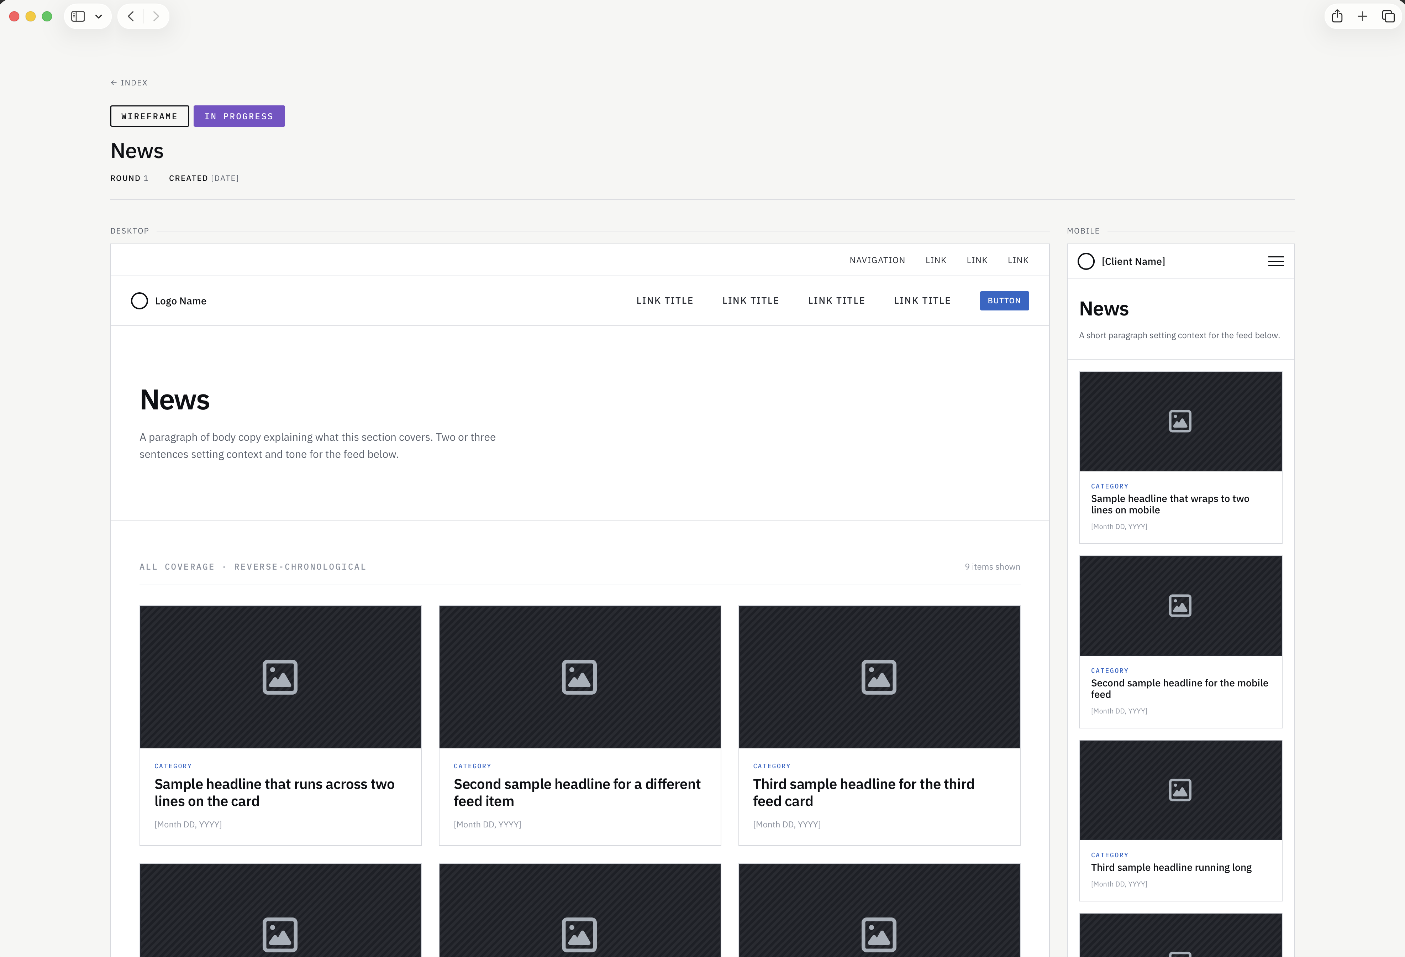The height and width of the screenshot is (957, 1405).
Task: Open the first LINK in utility nav
Action: click(x=936, y=260)
